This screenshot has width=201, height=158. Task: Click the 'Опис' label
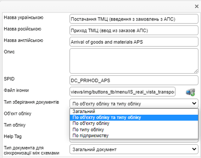9,52
